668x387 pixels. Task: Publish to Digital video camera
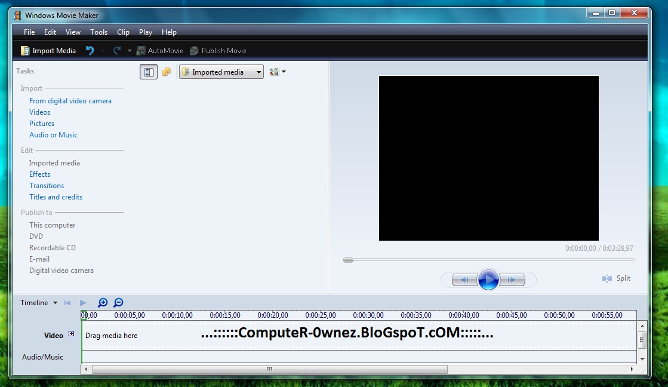pyautogui.click(x=61, y=271)
